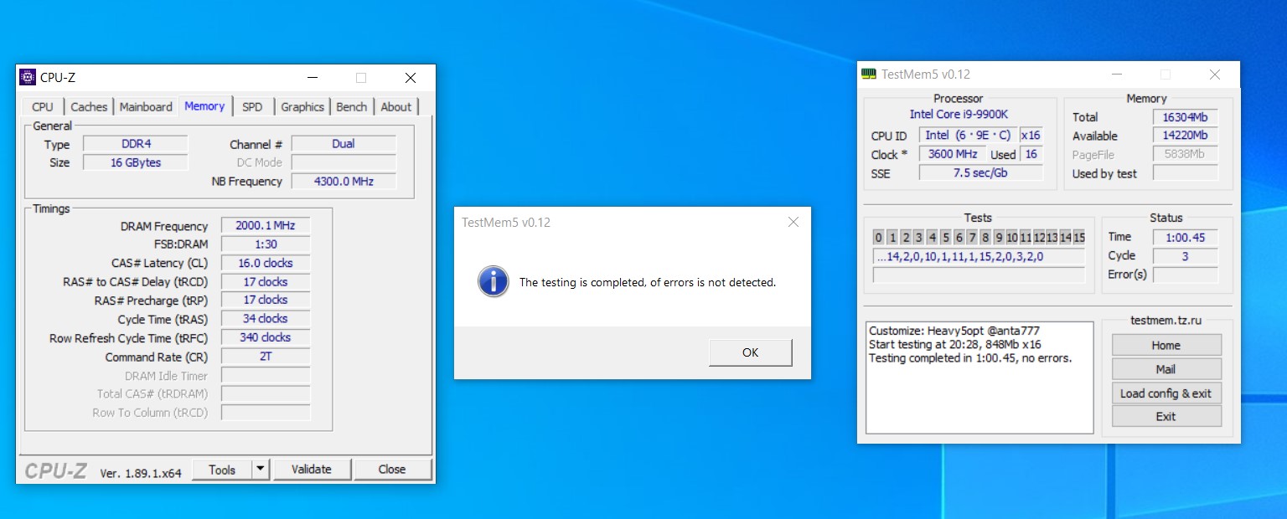Click the DRAM Frequency 2000.1 MHz value
The width and height of the screenshot is (1287, 519).
266,226
